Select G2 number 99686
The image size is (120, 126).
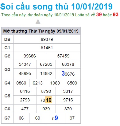[x=30, y=56]
